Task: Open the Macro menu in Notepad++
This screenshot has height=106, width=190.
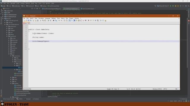Action: (63, 18)
